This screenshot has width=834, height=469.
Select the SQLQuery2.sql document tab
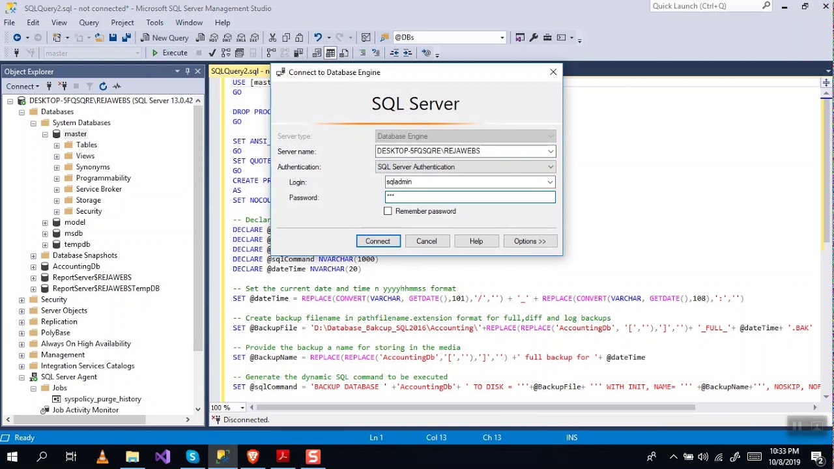pos(239,71)
